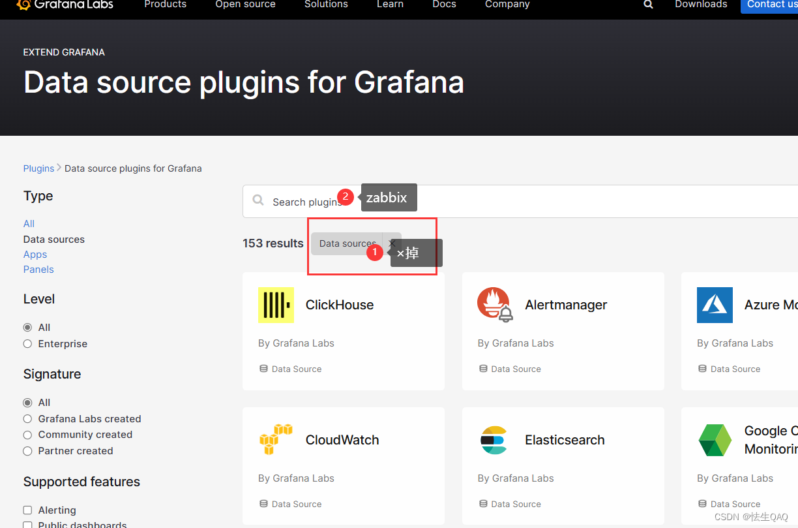
Task: Click By Grafana Labs on ClickHouse card
Action: 296,343
